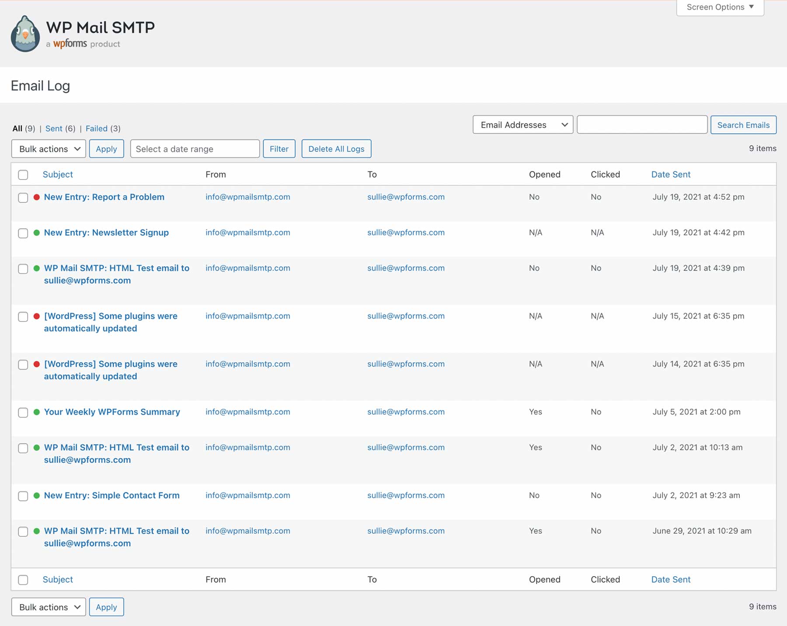
Task: Sort the table by Date Sent
Action: pyautogui.click(x=671, y=174)
